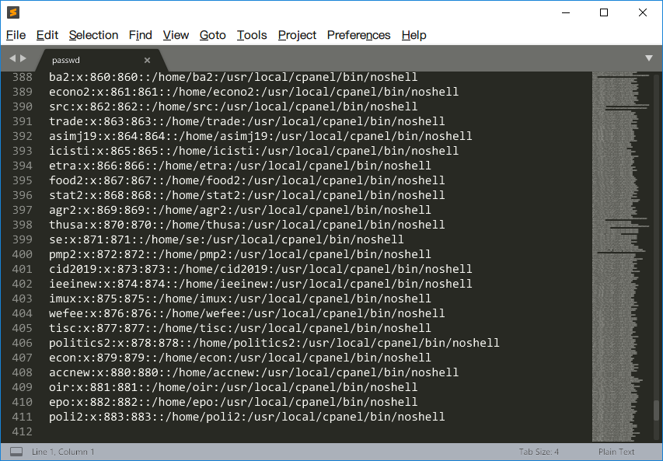Place cursor on the thusa line
The image size is (663, 461).
(x=247, y=225)
